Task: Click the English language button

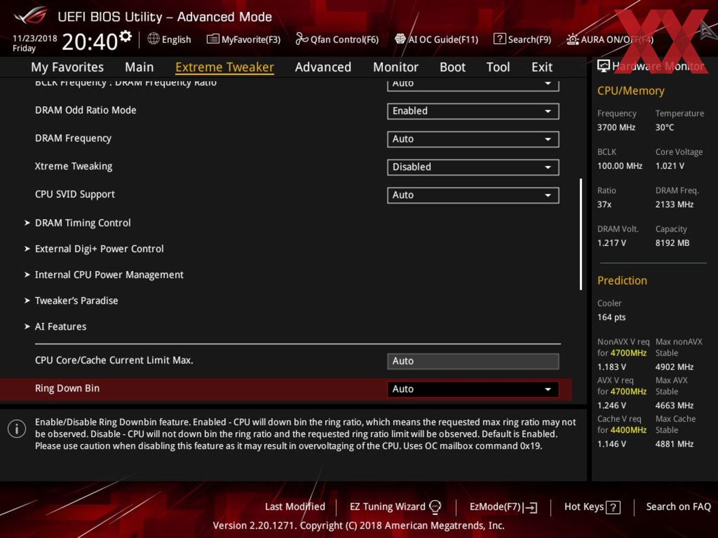Action: (x=169, y=39)
